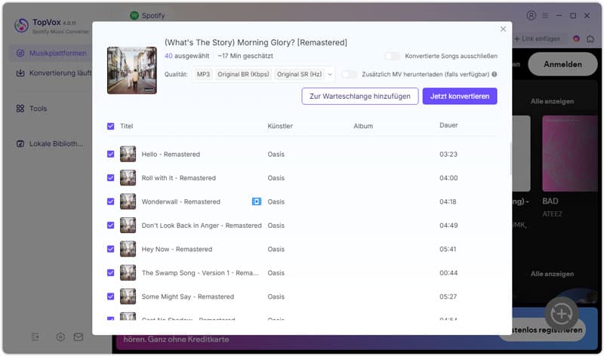Click the TopVox logo icon
This screenshot has width=604, height=356.
21,26
